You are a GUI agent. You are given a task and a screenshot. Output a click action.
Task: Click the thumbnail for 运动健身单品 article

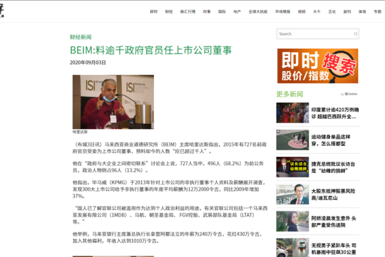coord(293,140)
